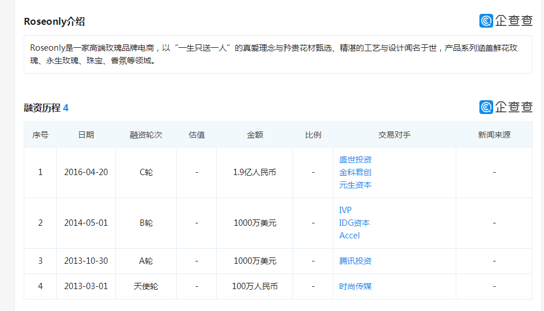Viewport: 544px width, 311px height.
Task: Select the date cell 2014-05-01
Action: point(86,223)
